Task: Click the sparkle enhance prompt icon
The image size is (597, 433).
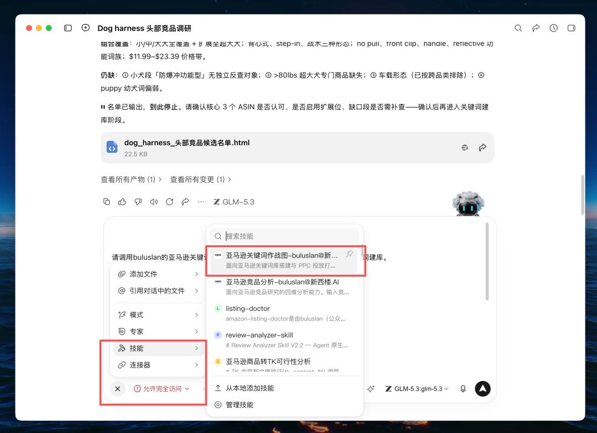Action: click(x=371, y=389)
